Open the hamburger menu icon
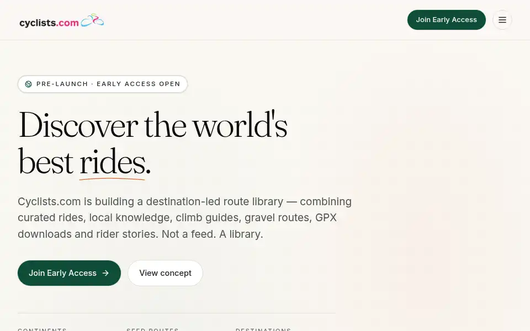Screen dimensions: 530x331 (x=502, y=20)
